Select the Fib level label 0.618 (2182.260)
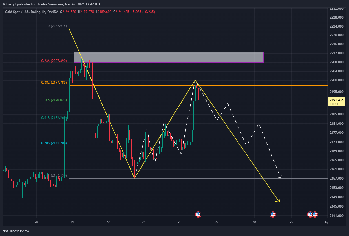Image resolution: width=349 pixels, height=236 pixels. (54, 118)
